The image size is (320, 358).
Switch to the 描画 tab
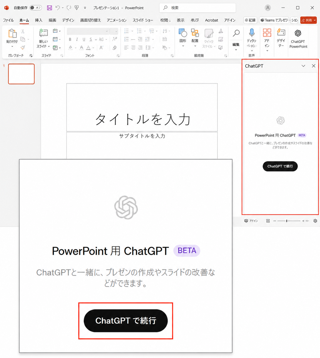click(52, 20)
